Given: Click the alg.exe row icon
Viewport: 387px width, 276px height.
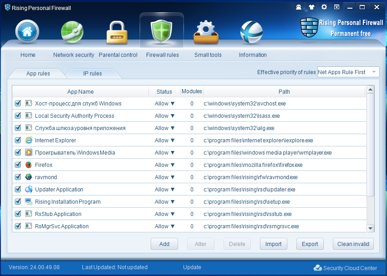Looking at the screenshot, I should click(x=29, y=128).
